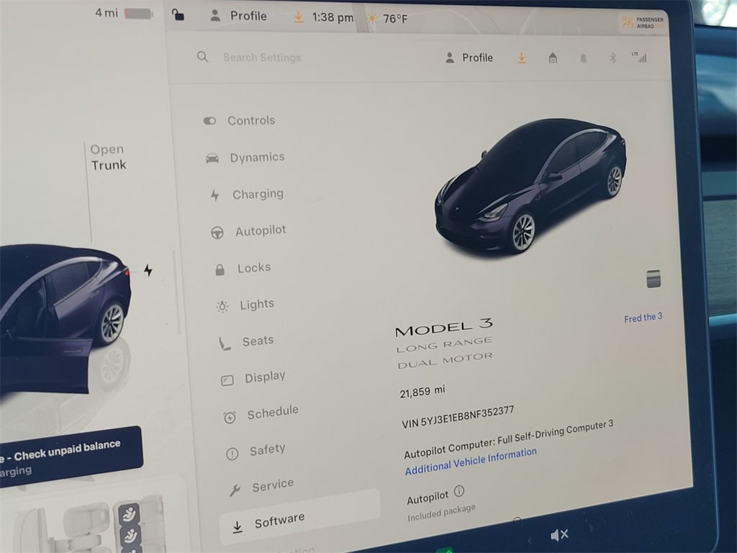Screen dimensions: 737x553
Task: Open the Dynamics settings menu
Action: pyautogui.click(x=245, y=158)
